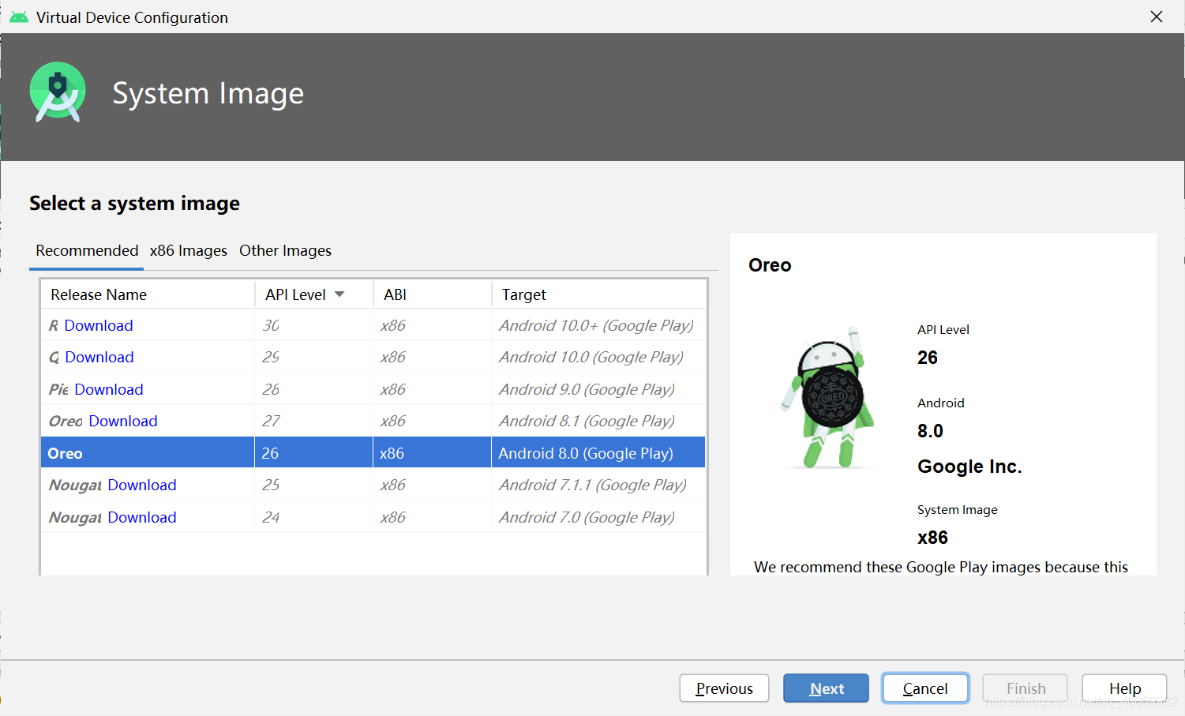1185x716 pixels.
Task: Click Android 8.0 (Google Play) target
Action: coord(586,453)
